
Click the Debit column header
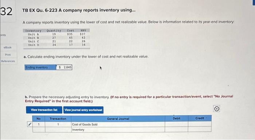[x=176, y=119]
